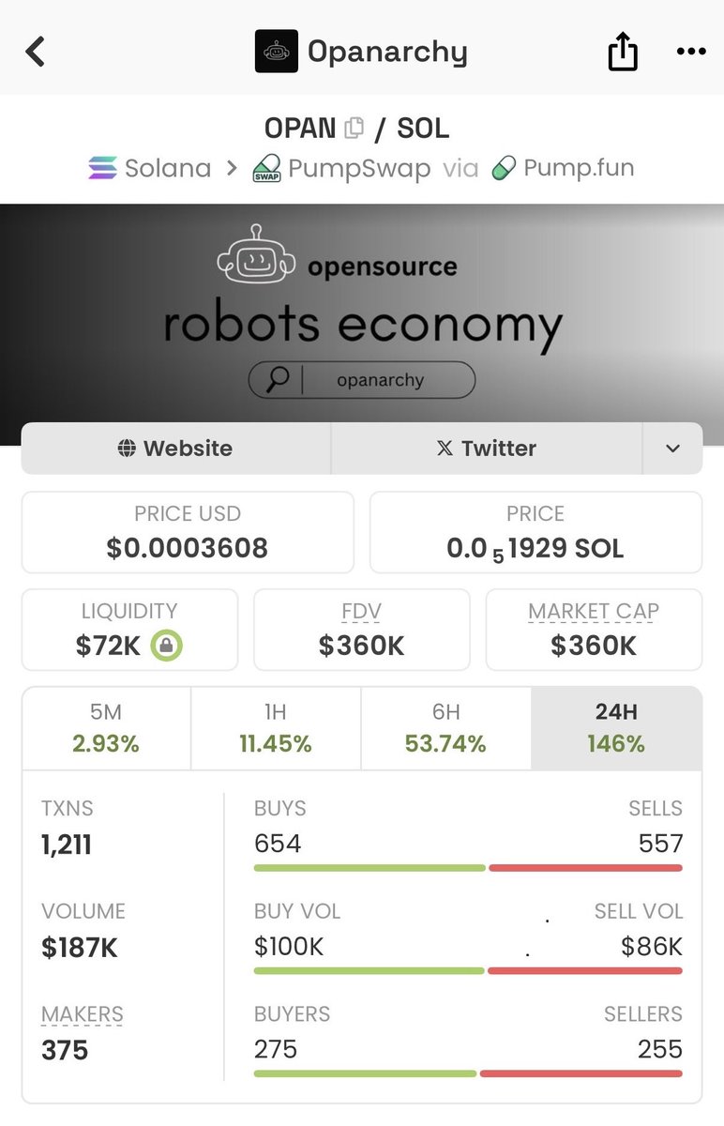Open the Website link button
The height and width of the screenshot is (1126, 724).
[x=175, y=449]
